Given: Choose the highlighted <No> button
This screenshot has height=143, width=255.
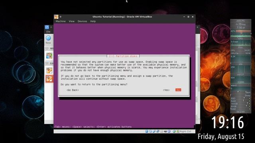Looking at the screenshot, I should tap(178, 90).
